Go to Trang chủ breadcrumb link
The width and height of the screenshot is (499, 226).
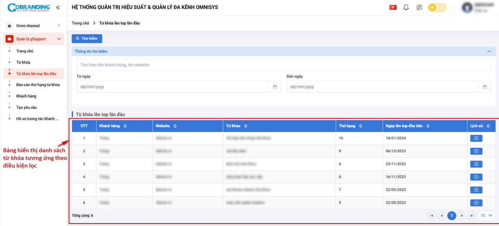point(80,23)
